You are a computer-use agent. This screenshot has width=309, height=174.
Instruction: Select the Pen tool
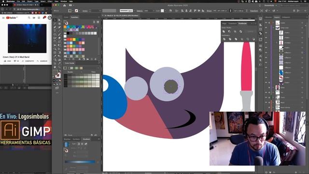tap(55, 27)
